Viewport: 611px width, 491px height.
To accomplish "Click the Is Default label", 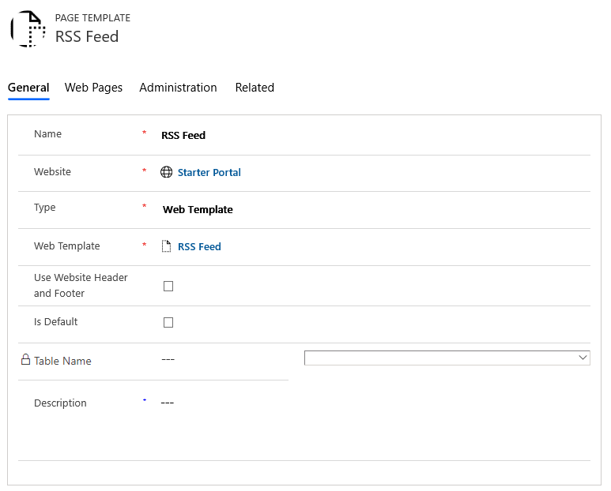I will click(55, 322).
